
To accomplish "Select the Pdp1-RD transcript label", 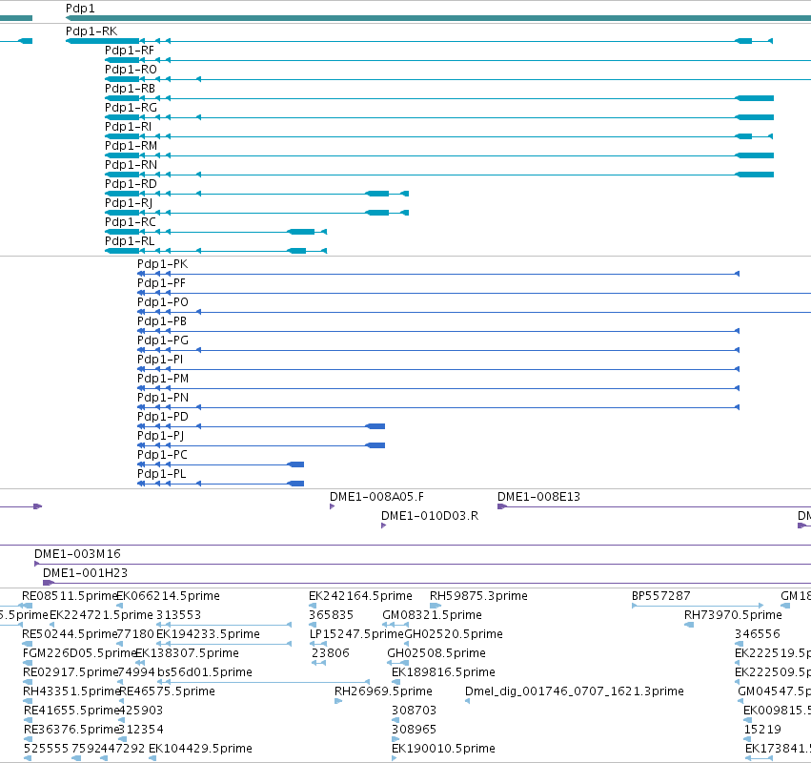I will tap(131, 184).
